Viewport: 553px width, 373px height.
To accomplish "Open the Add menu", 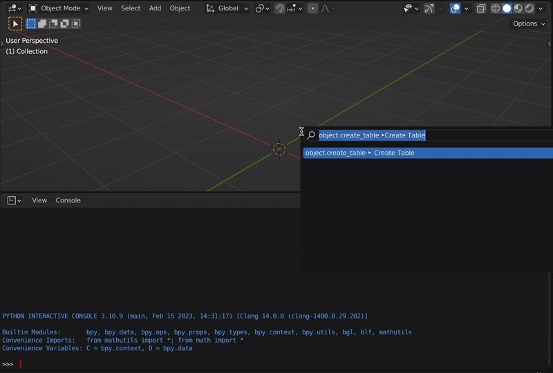I will pyautogui.click(x=155, y=8).
